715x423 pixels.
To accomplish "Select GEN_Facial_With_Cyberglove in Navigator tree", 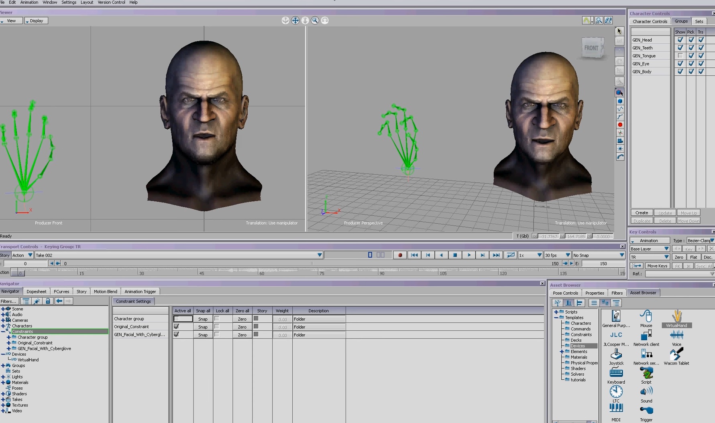I will coord(44,349).
